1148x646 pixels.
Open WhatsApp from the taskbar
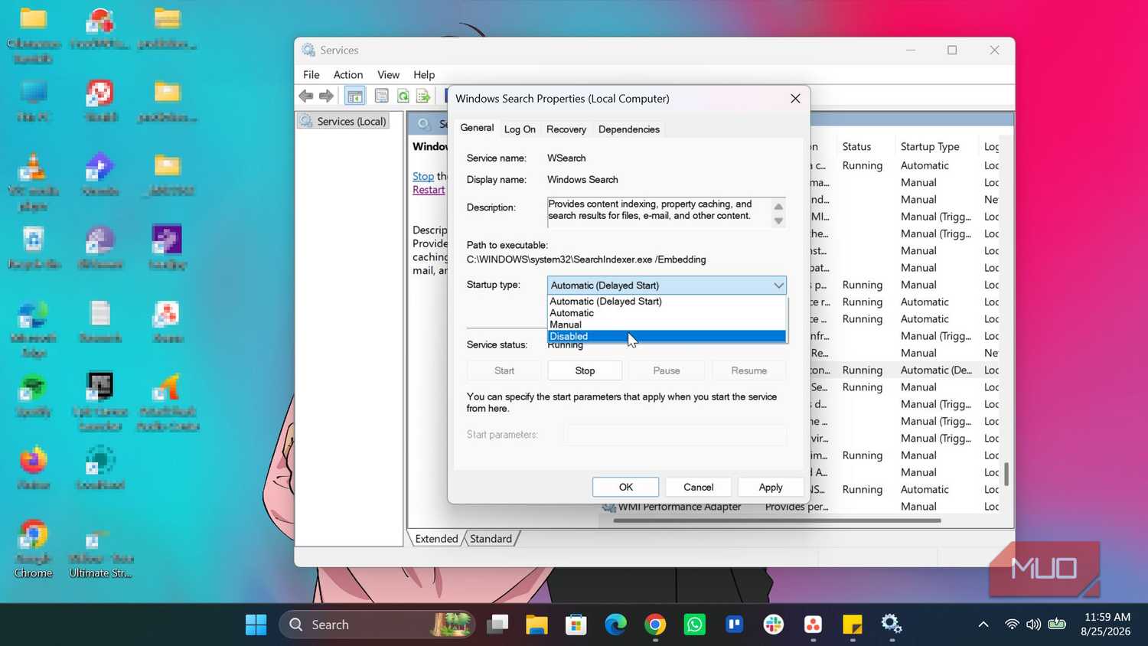(x=694, y=625)
